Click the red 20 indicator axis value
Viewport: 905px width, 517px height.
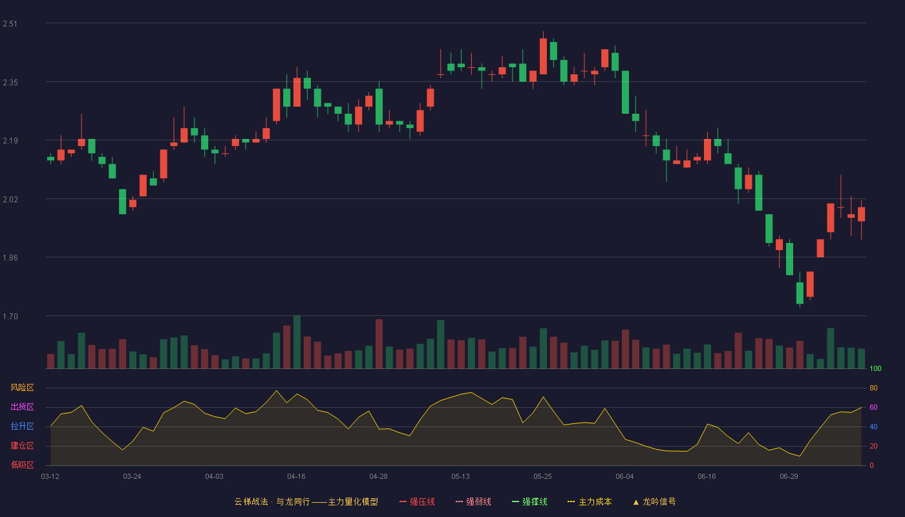click(873, 446)
